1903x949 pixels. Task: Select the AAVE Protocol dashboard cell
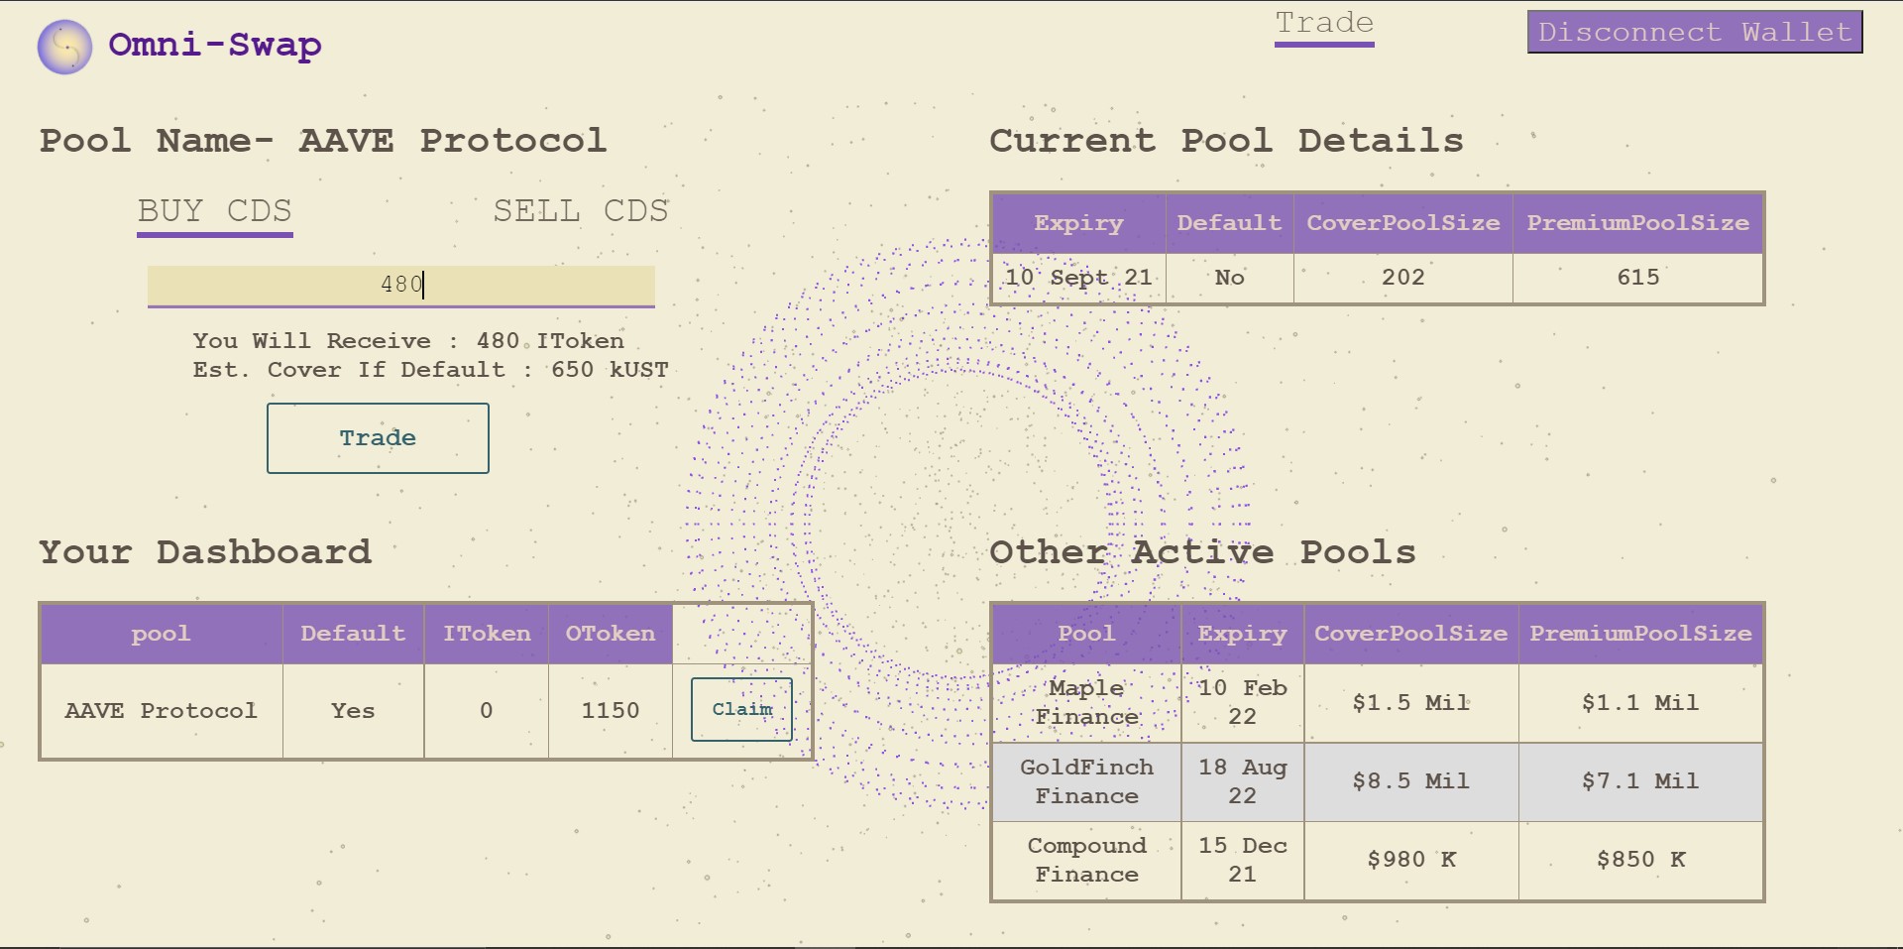[162, 711]
